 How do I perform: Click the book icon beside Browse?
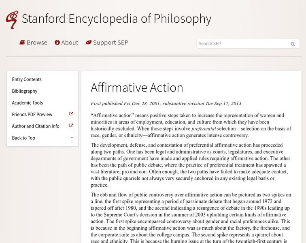tap(22, 43)
